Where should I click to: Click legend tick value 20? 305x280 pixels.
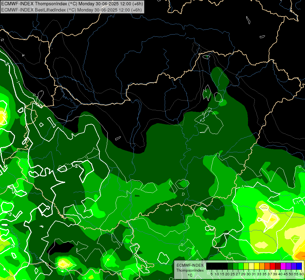[x=227, y=274]
